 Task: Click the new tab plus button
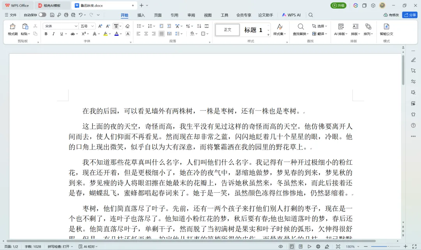click(141, 5)
